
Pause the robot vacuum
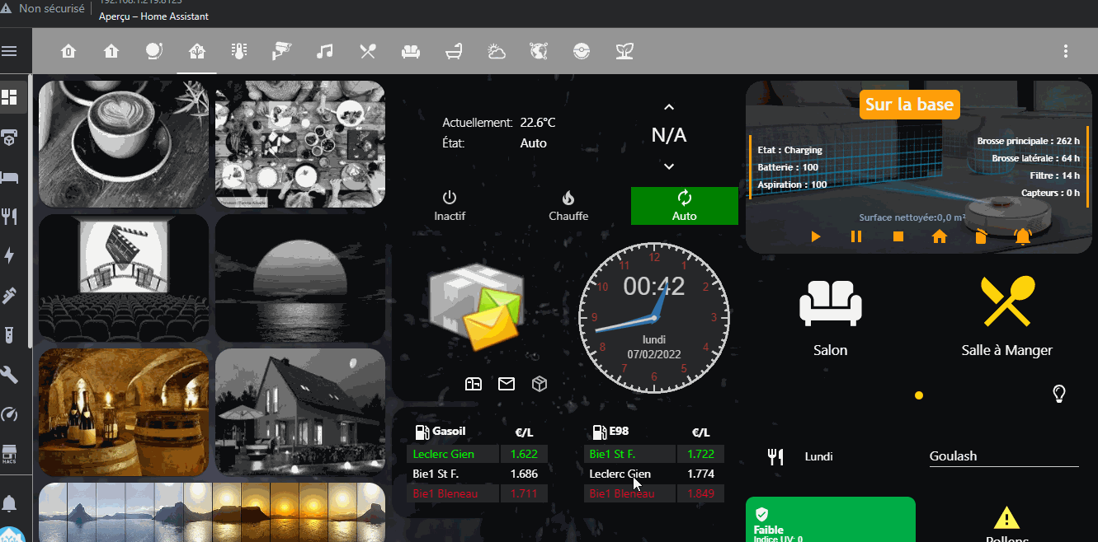click(x=856, y=237)
